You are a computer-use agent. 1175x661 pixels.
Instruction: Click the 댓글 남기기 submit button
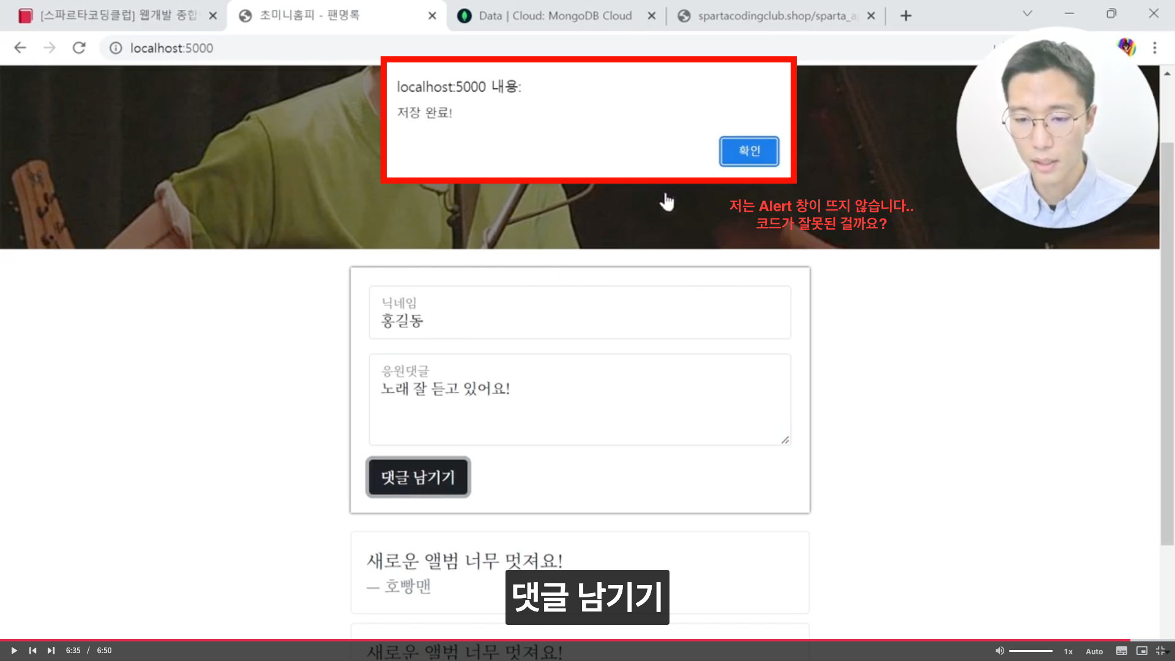point(418,477)
